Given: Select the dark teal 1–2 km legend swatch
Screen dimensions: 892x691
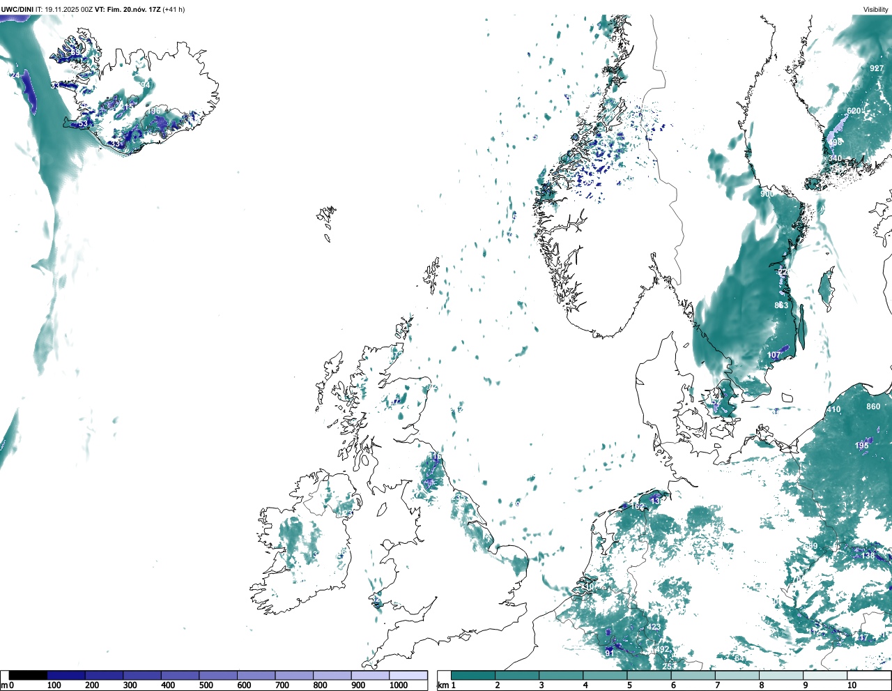Looking at the screenshot, I should click(473, 675).
